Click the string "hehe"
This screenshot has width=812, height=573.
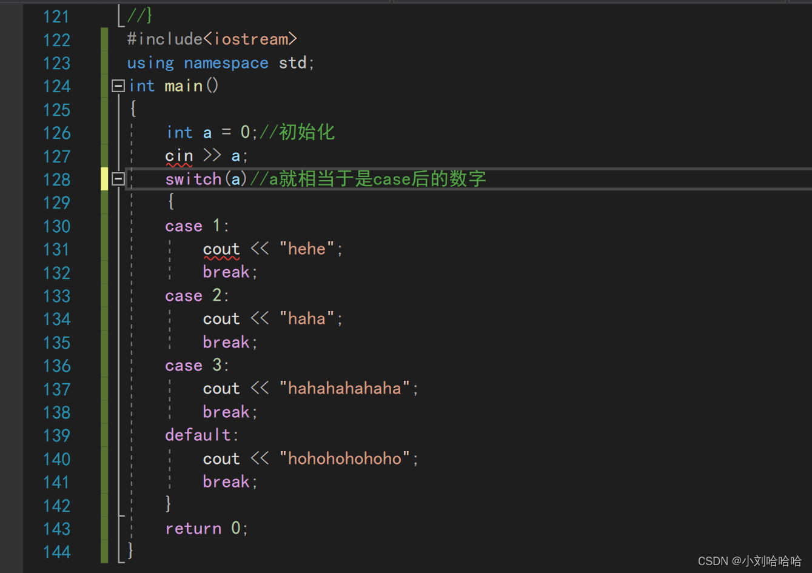tap(307, 249)
